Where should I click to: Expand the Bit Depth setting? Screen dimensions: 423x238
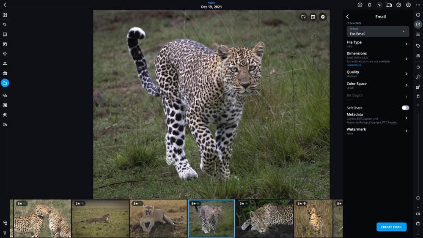[378, 97]
